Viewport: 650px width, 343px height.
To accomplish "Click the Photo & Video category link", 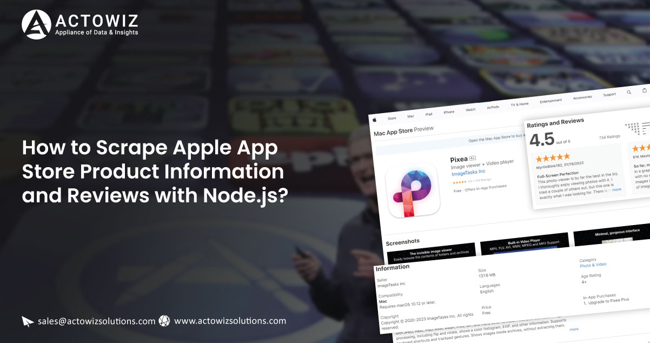I will coord(593,265).
